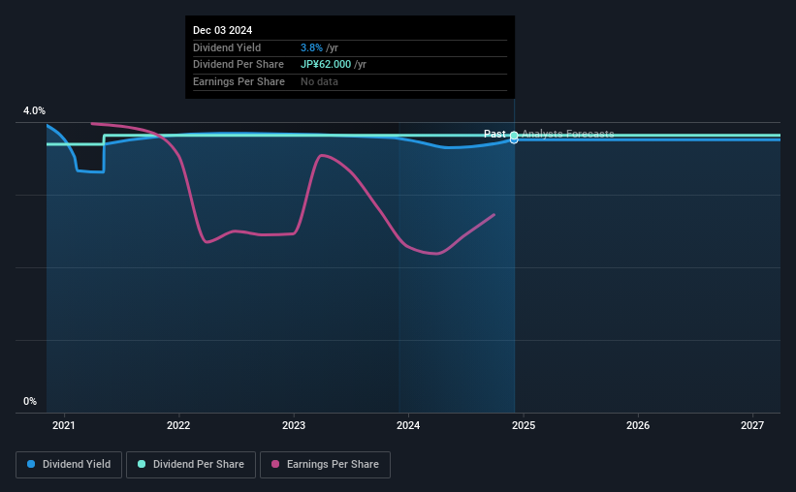Click the 0% y-axis label
This screenshot has width=796, height=492.
pos(30,401)
